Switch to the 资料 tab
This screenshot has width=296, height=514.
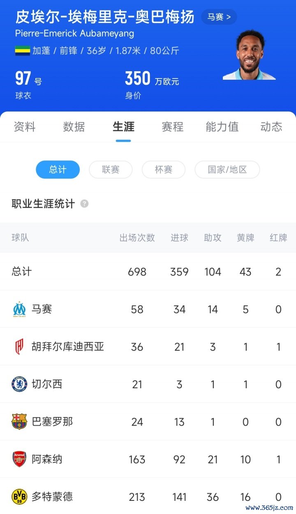pos(25,127)
